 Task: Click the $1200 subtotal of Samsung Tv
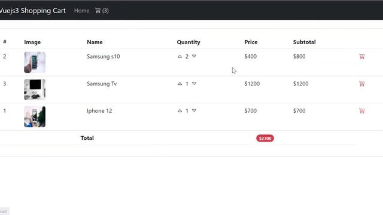(300, 84)
